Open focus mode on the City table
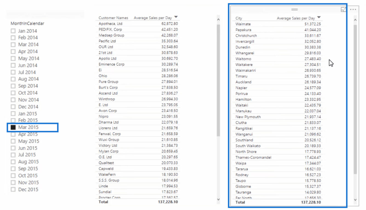The width and height of the screenshot is (366, 210). click(343, 10)
